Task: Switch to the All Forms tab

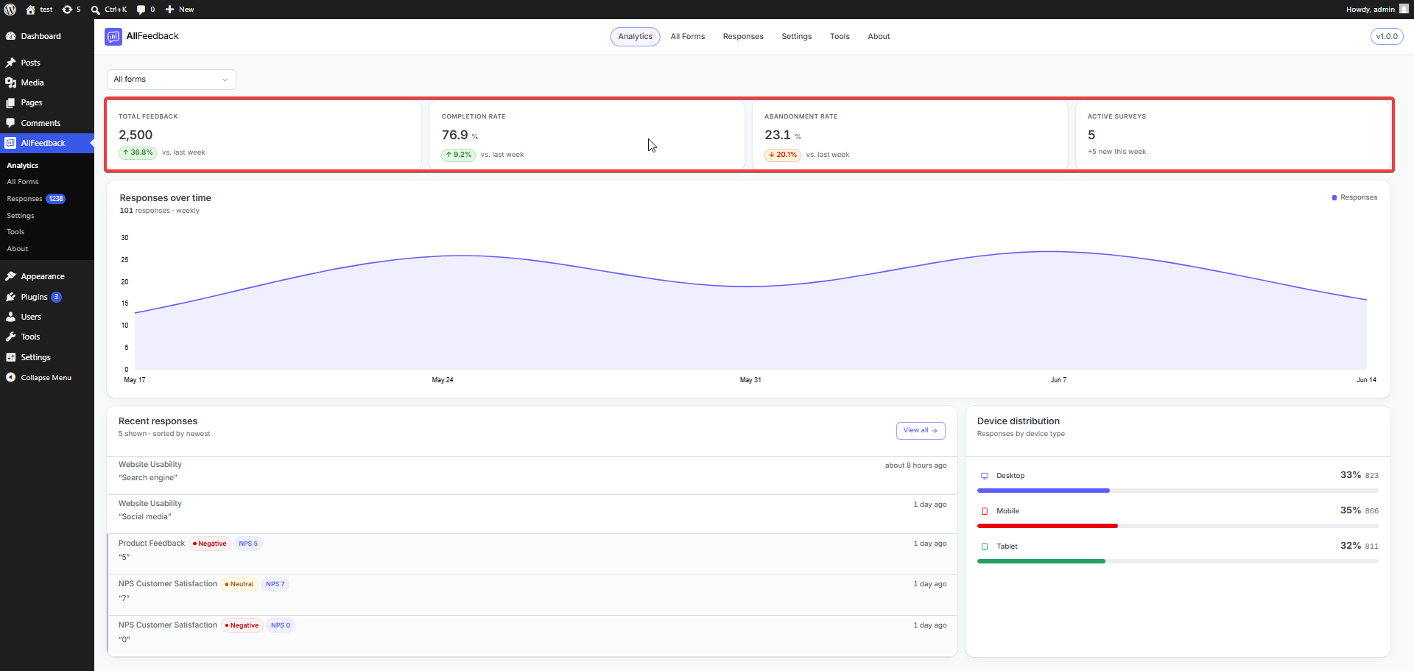Action: [687, 37]
